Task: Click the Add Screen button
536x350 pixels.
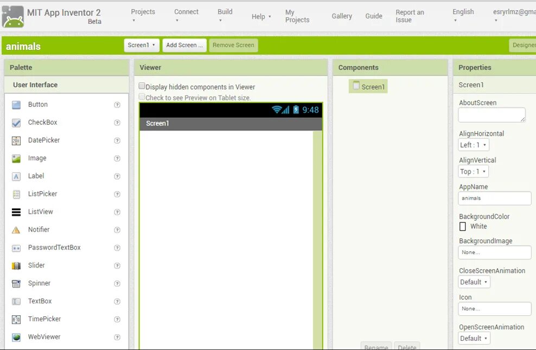Action: pos(184,45)
